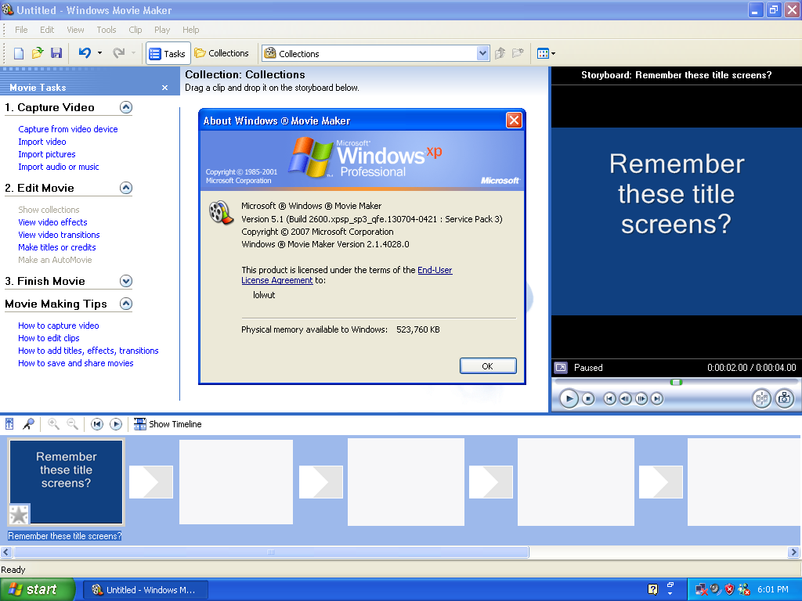Click first transition cell after title clip

click(151, 482)
